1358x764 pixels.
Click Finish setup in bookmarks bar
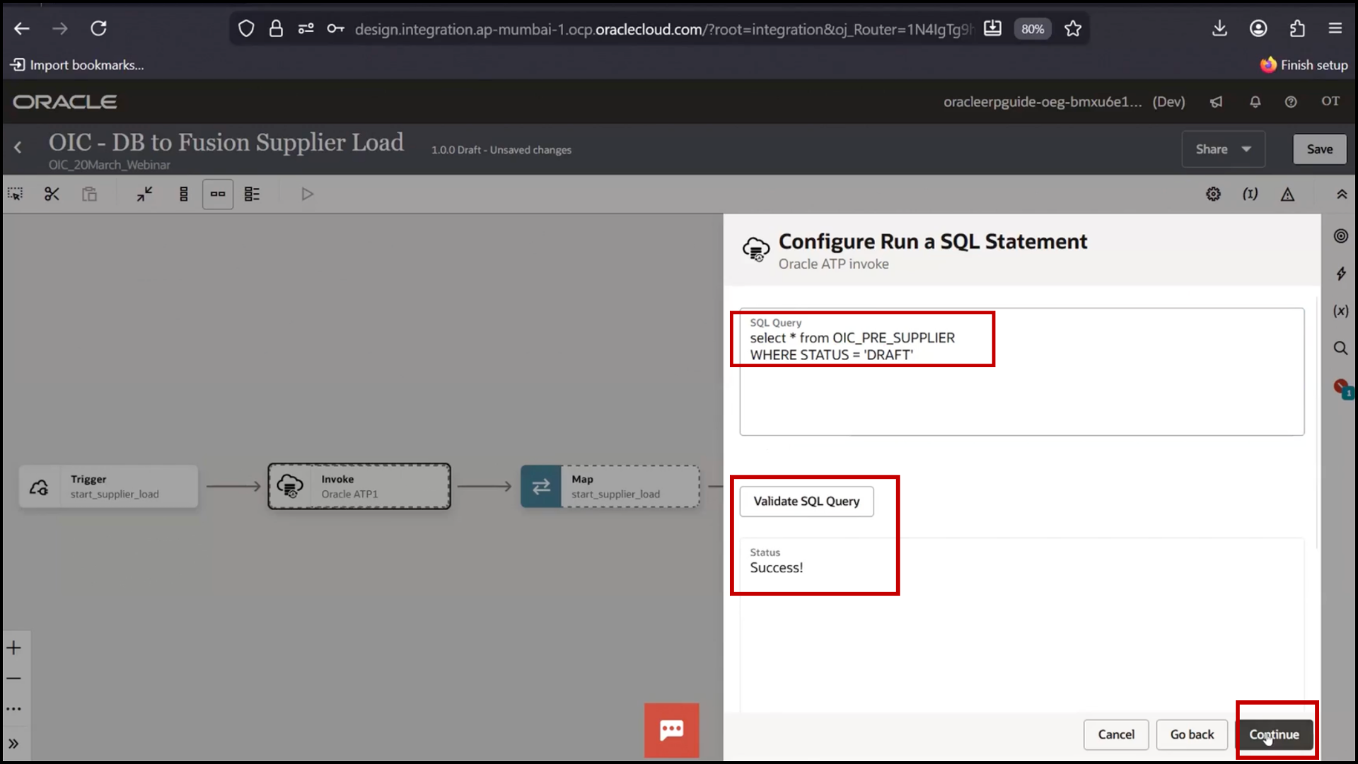[1304, 65]
